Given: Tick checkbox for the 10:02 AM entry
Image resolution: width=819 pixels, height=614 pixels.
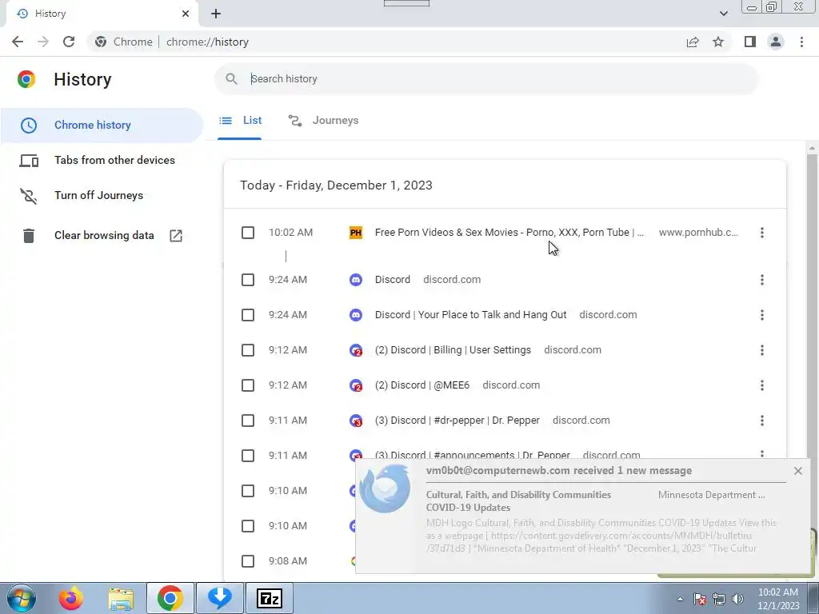Looking at the screenshot, I should pyautogui.click(x=248, y=233).
